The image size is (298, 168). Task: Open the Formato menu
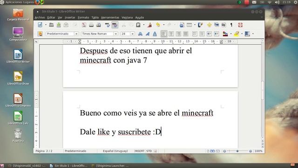pos(83,18)
